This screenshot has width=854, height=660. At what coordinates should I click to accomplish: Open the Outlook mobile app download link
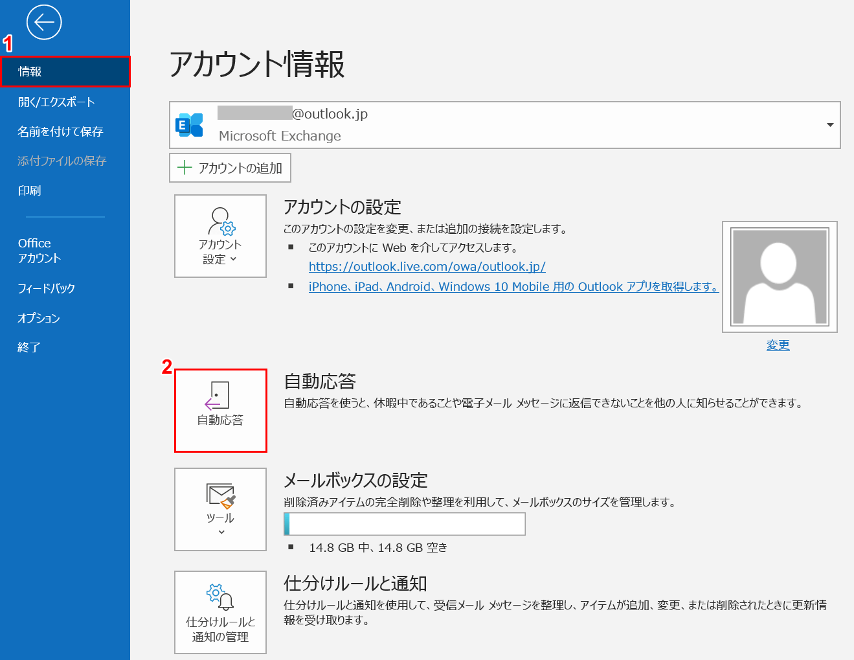point(513,286)
